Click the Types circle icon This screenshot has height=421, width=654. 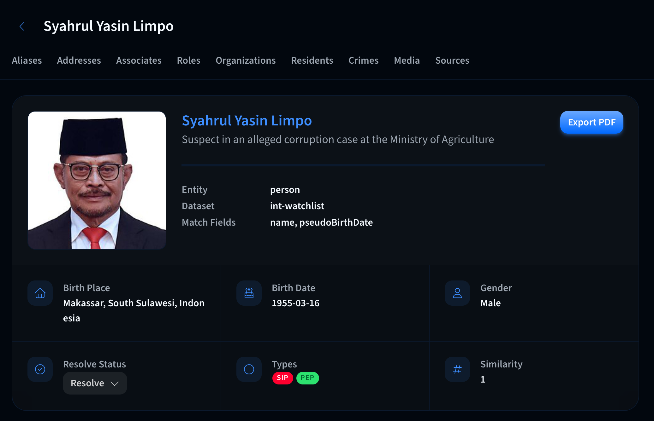(249, 369)
